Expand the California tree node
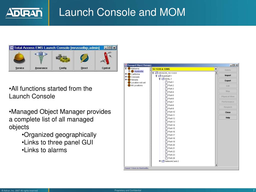 126,74
